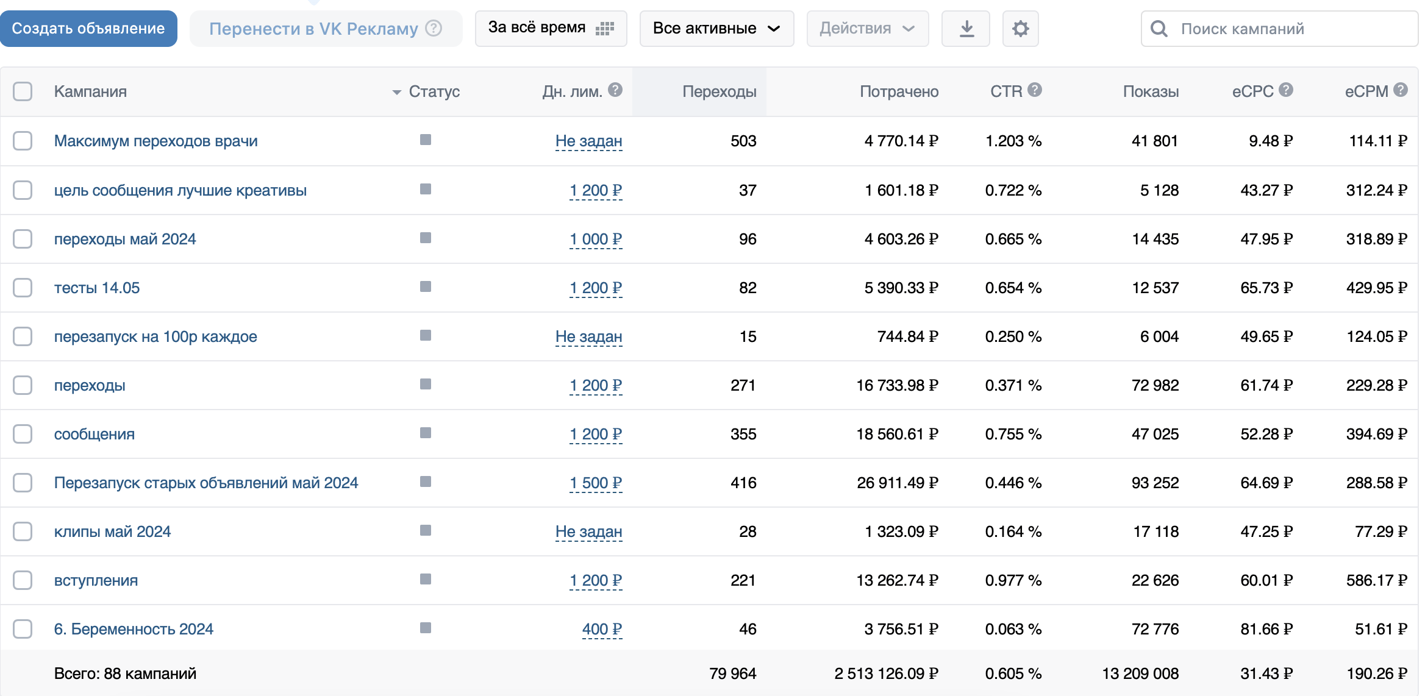1425x696 pixels.
Task: Sort the table by the Потрачено column
Action: [x=899, y=91]
